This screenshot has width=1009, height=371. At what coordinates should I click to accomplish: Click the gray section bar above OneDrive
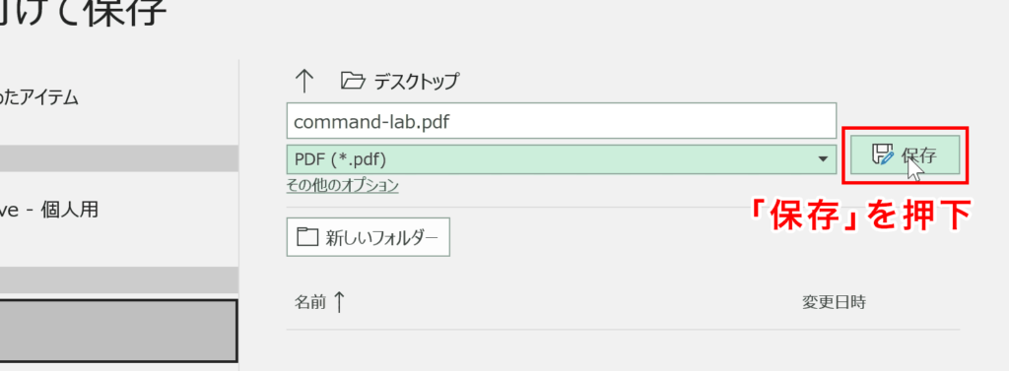(x=119, y=158)
